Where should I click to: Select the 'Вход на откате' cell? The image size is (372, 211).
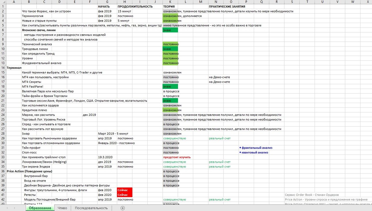click(35, 181)
